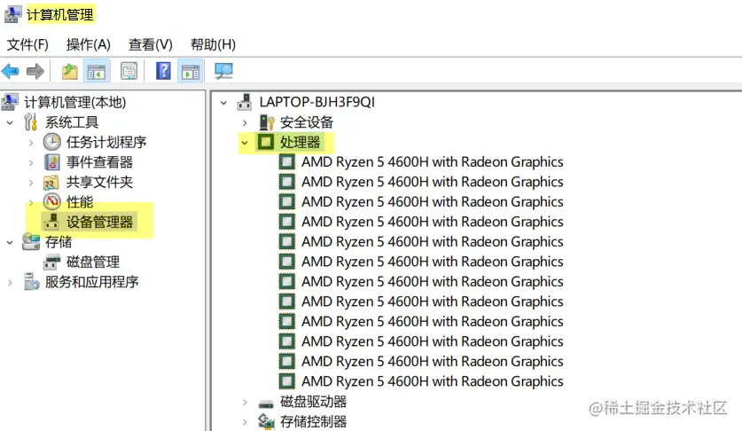Click the 安全设备 key icon
742x431 pixels.
[267, 122]
